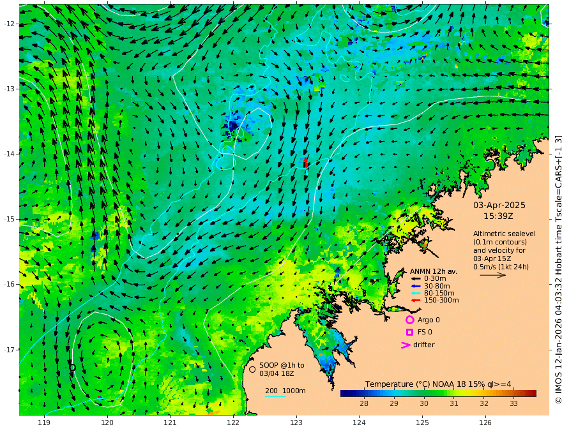Click the dark blue cold patch near 122E 13.6S
The image size is (562, 434).
[233, 126]
